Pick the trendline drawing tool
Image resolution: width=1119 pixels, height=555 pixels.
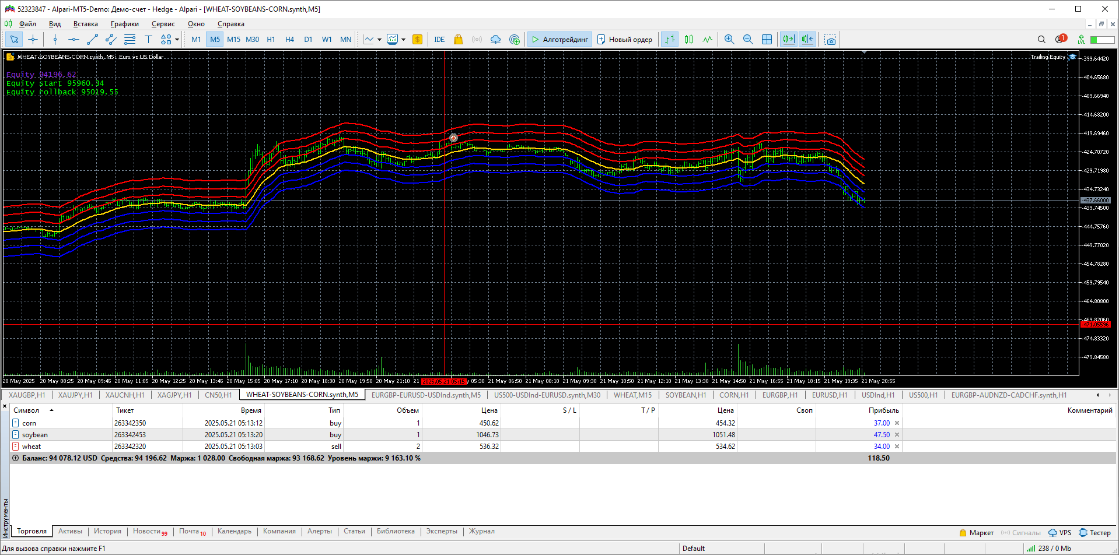point(92,40)
